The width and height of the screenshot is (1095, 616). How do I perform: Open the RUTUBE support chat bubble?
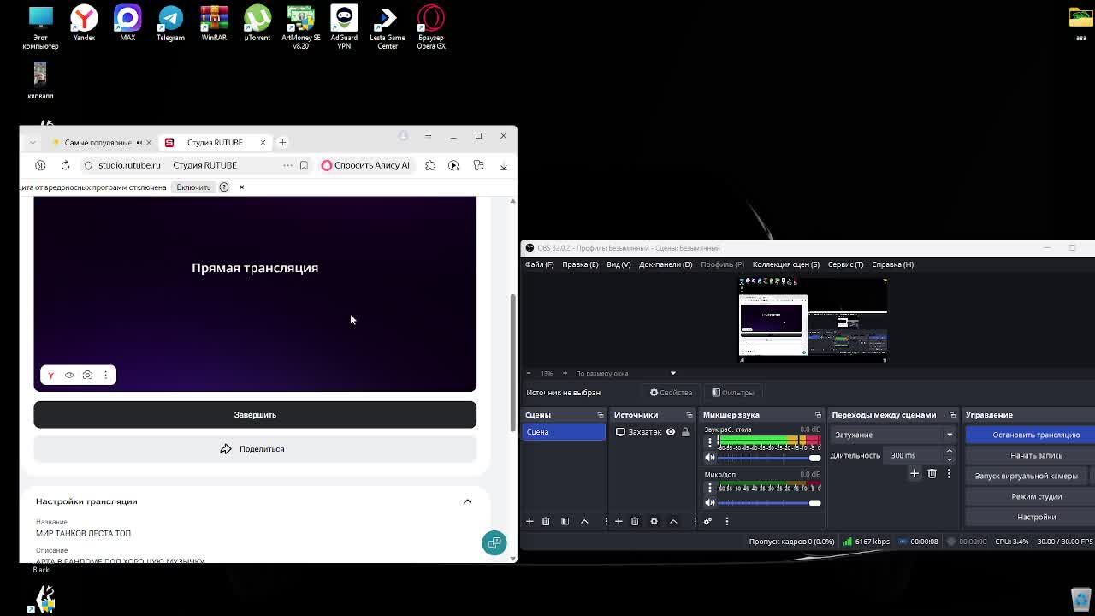(494, 542)
